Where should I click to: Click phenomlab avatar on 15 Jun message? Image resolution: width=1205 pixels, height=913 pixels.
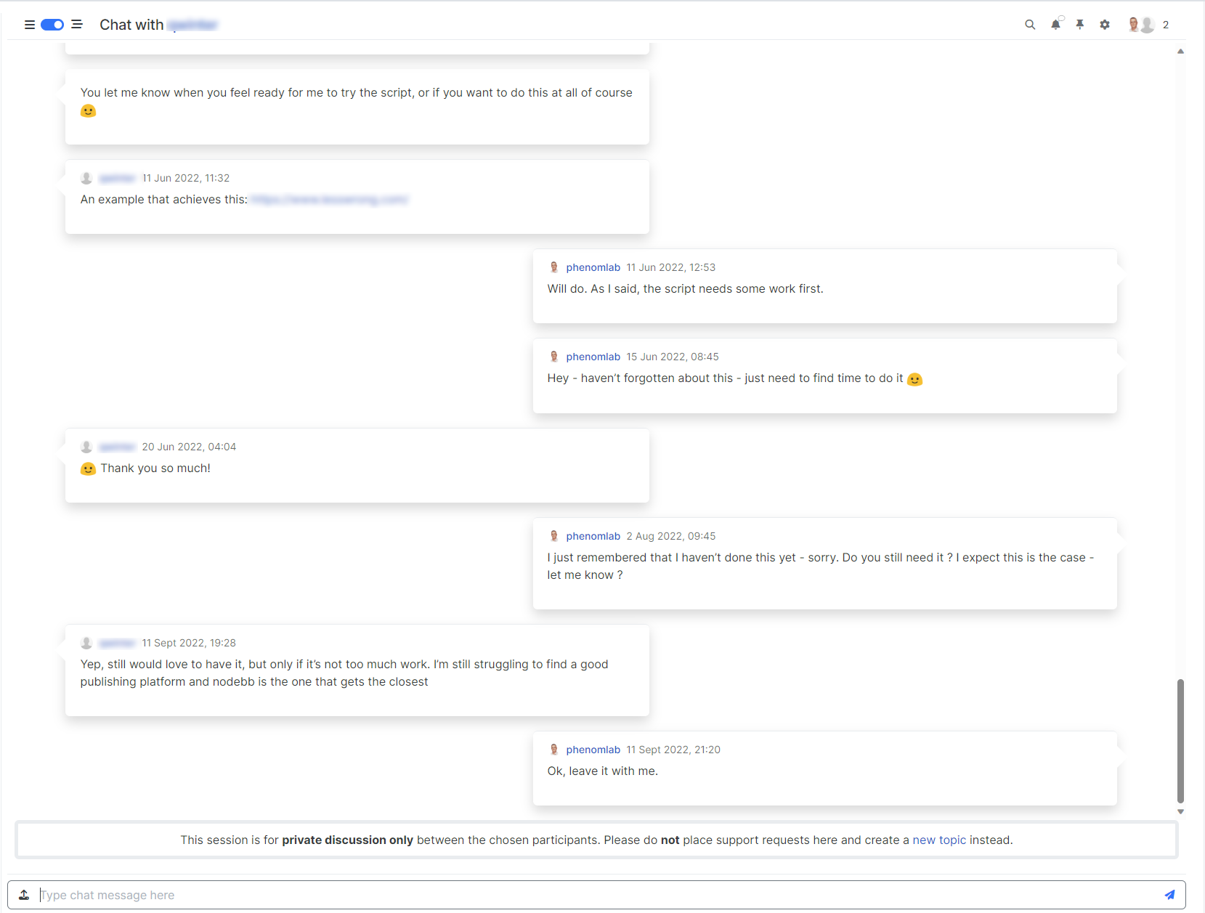[x=554, y=357]
